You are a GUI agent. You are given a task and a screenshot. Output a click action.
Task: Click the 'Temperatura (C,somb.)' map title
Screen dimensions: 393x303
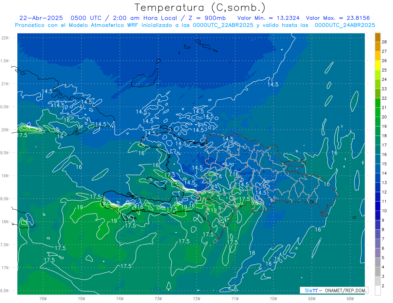point(200,8)
